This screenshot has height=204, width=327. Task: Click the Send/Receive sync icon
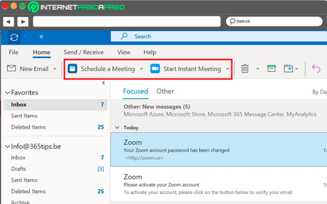click(x=14, y=37)
